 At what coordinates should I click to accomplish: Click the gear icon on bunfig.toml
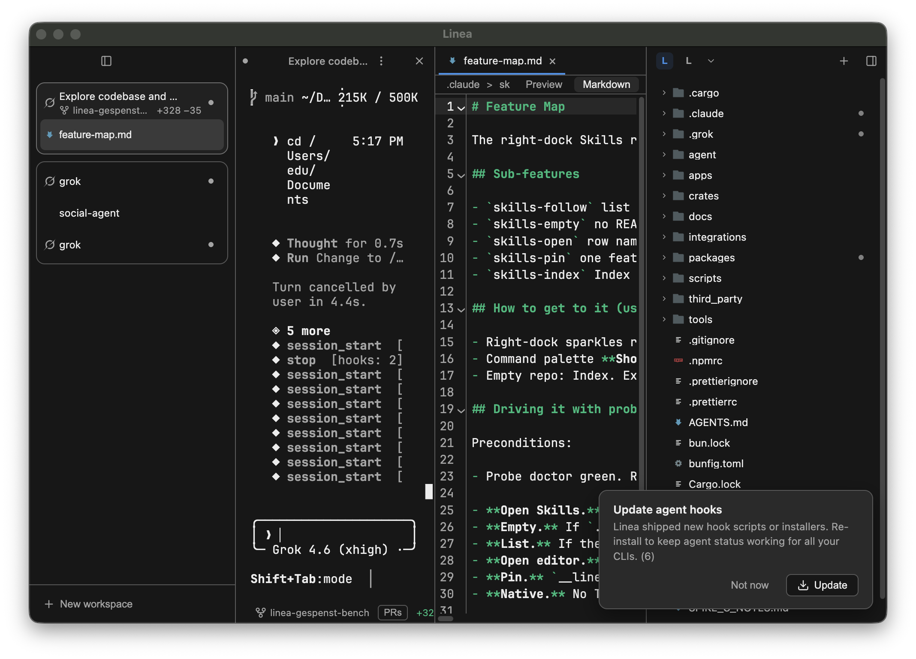click(678, 463)
